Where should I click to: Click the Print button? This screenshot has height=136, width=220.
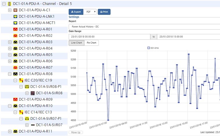coord(104,12)
